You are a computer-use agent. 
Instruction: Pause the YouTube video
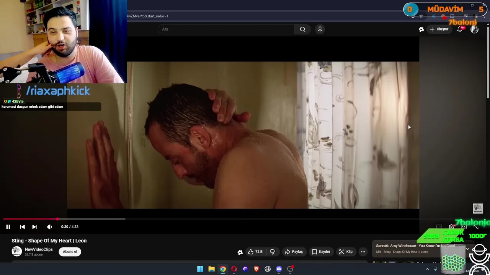[8, 227]
